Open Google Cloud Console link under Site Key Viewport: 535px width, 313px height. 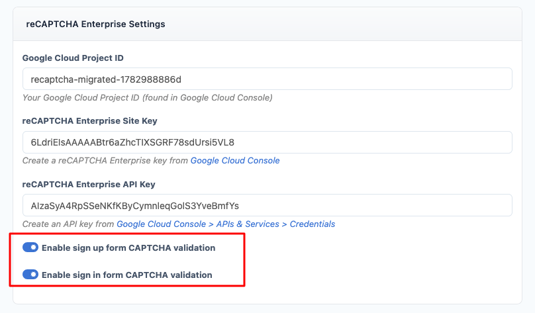(x=235, y=161)
